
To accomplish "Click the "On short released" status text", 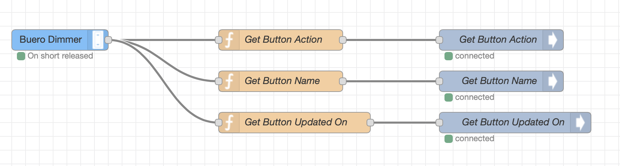I will pyautogui.click(x=60, y=56).
